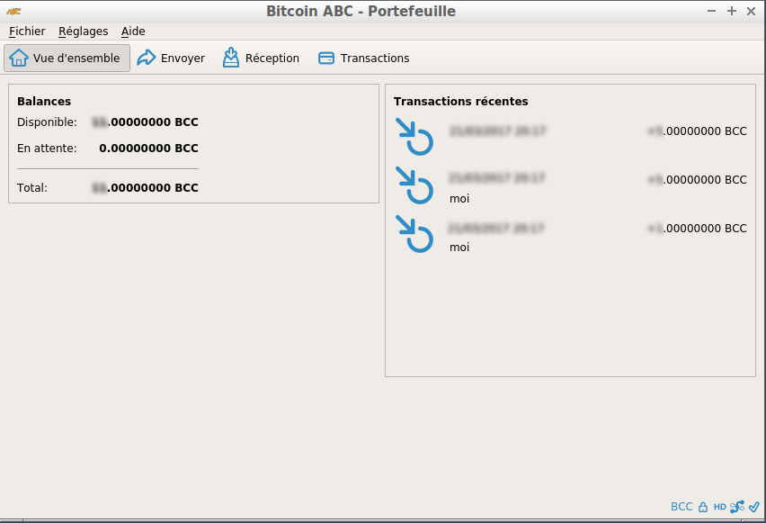The width and height of the screenshot is (766, 523).
Task: Maximize the Bitcoin ABC window
Action: [731, 11]
